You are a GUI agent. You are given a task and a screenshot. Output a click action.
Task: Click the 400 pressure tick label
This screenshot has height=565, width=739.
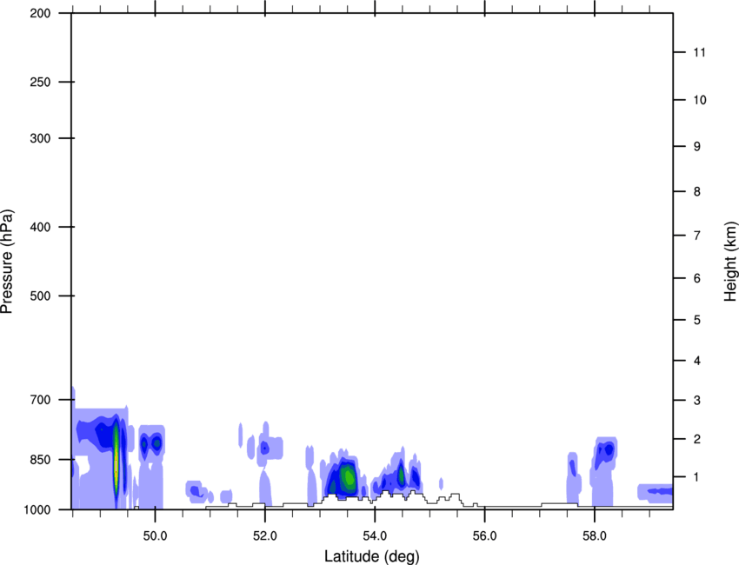40,227
